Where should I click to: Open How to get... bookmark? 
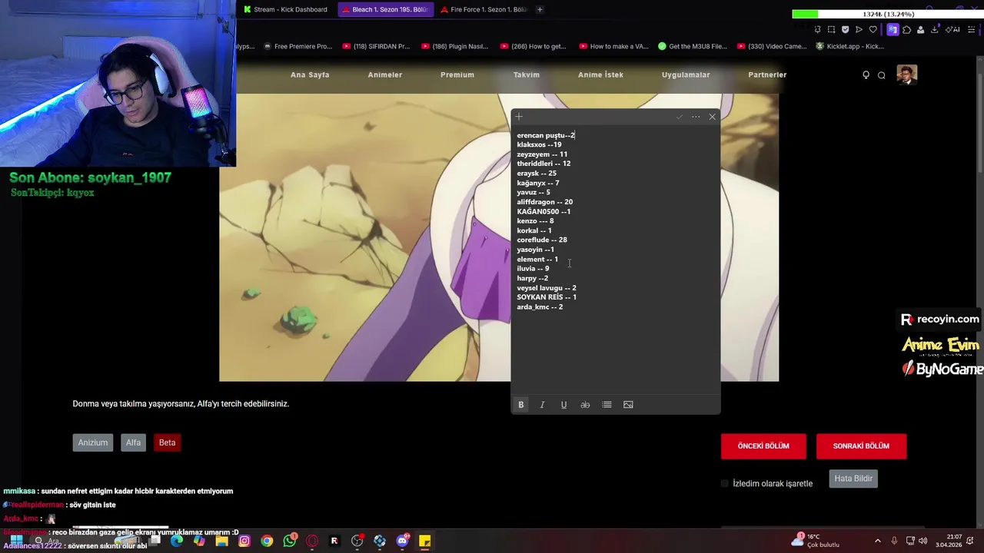coord(533,46)
